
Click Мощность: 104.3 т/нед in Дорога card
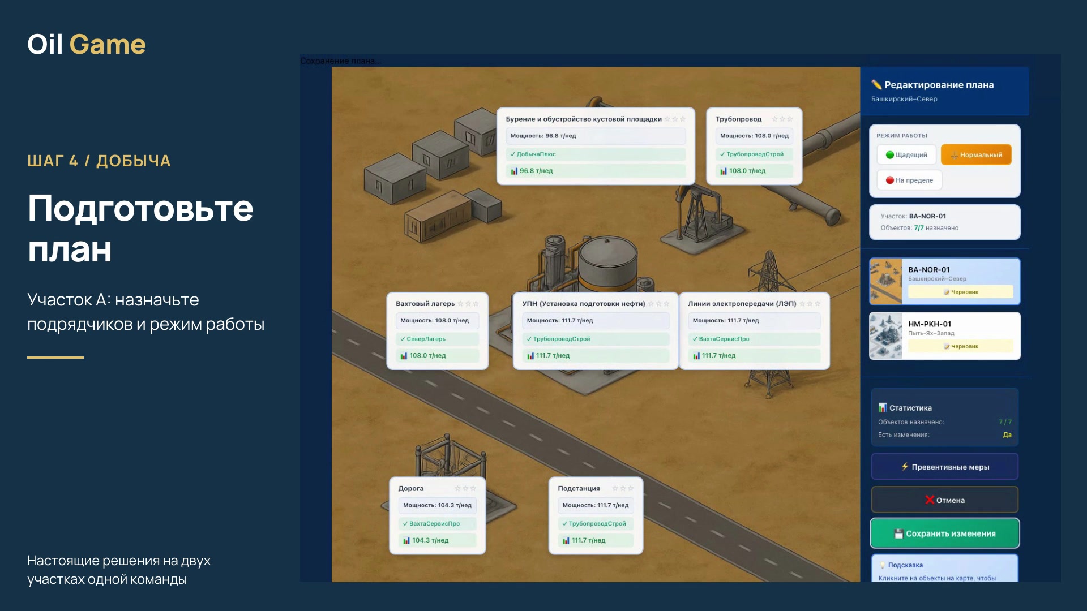tap(437, 505)
